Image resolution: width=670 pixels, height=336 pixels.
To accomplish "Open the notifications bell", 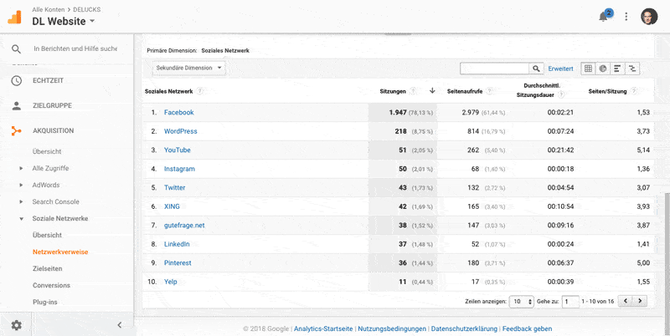I will 603,17.
